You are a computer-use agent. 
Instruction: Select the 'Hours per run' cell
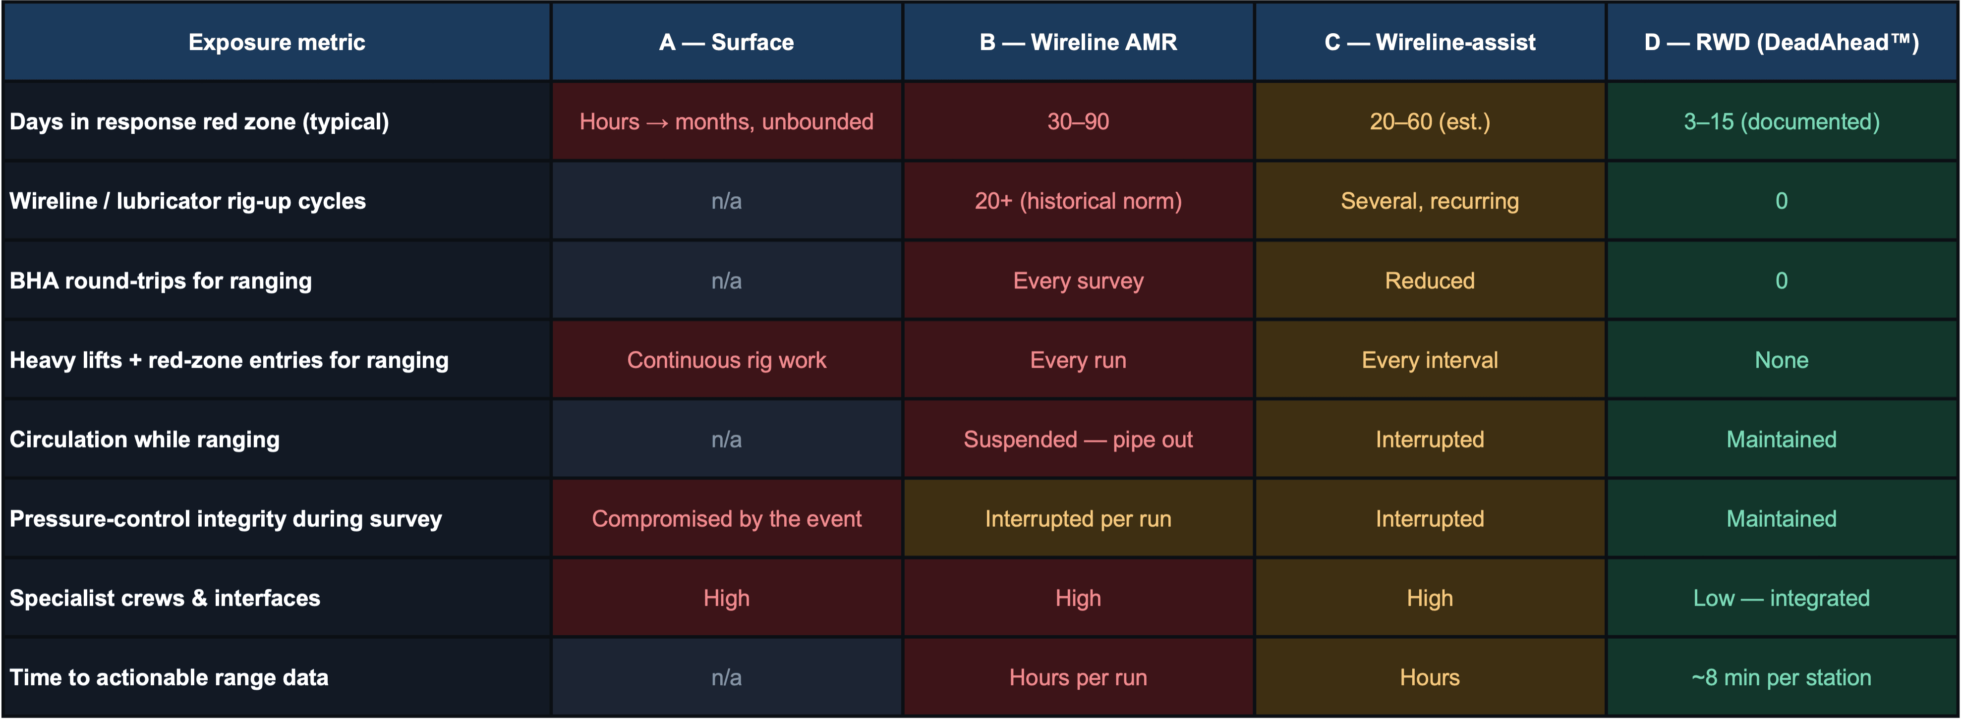coord(1078,677)
